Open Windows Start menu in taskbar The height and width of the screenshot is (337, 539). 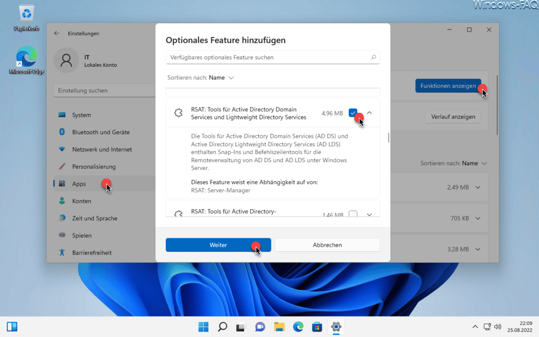coord(203,327)
